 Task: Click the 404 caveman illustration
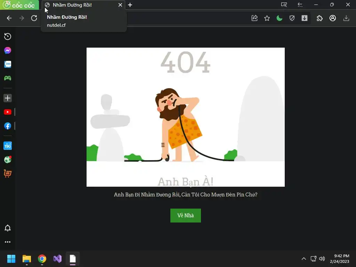click(x=186, y=117)
